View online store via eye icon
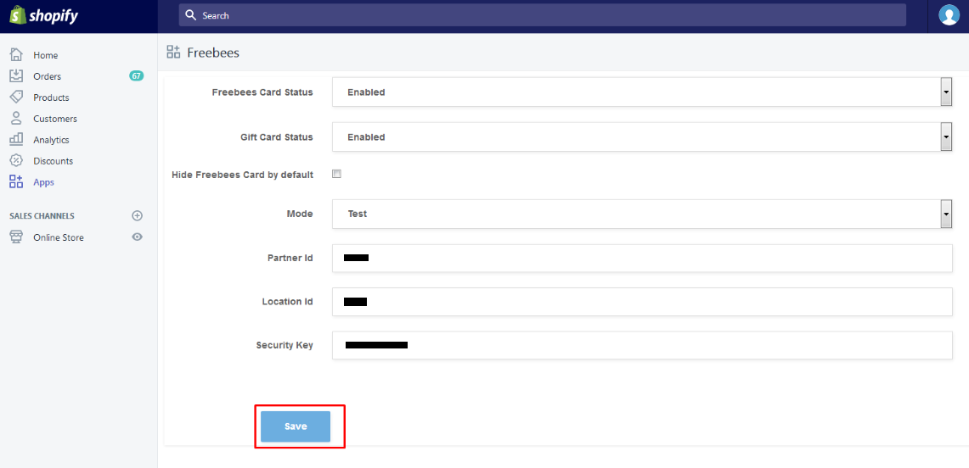 coord(138,237)
